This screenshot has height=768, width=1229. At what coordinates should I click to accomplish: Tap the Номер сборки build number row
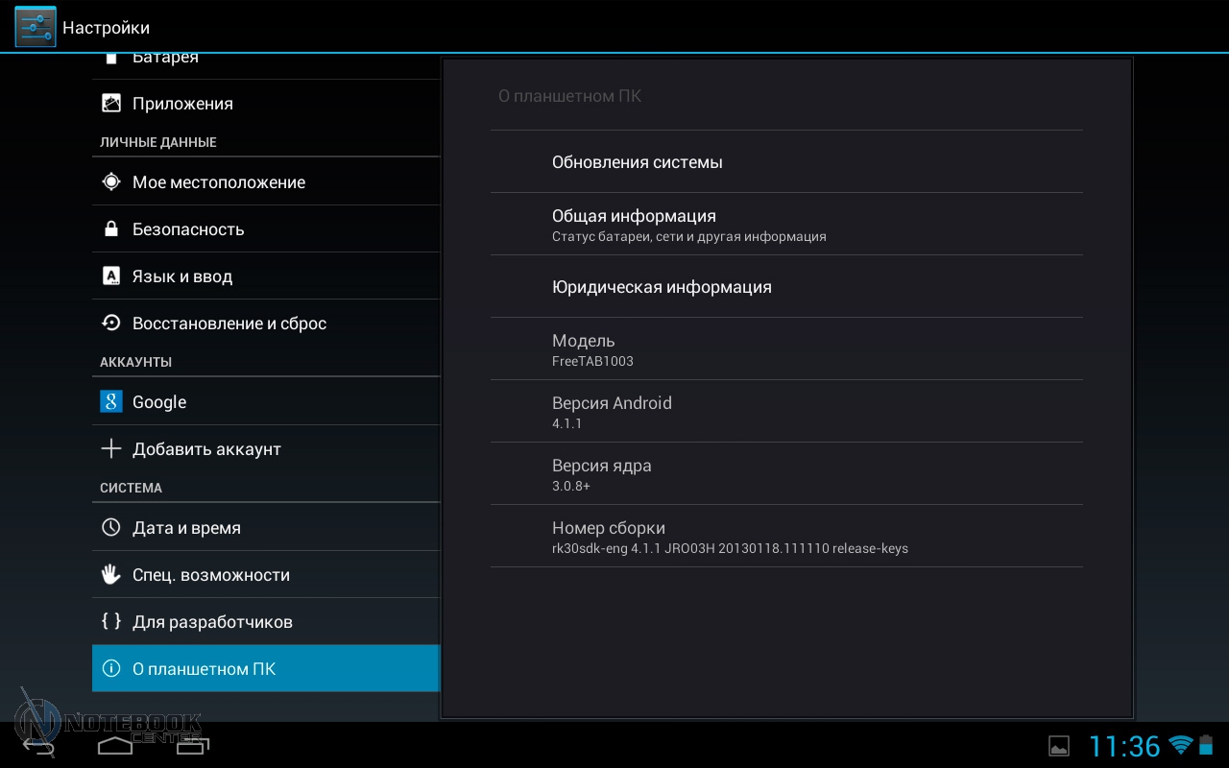click(x=785, y=537)
